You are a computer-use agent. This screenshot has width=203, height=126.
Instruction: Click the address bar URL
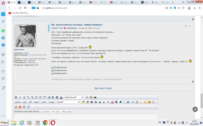pyautogui.click(x=55, y=8)
